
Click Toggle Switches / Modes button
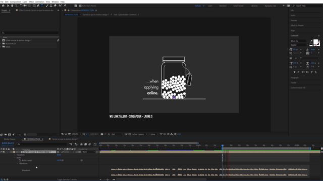[x=67, y=179]
